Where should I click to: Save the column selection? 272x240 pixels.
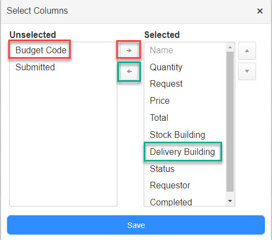pyautogui.click(x=136, y=225)
